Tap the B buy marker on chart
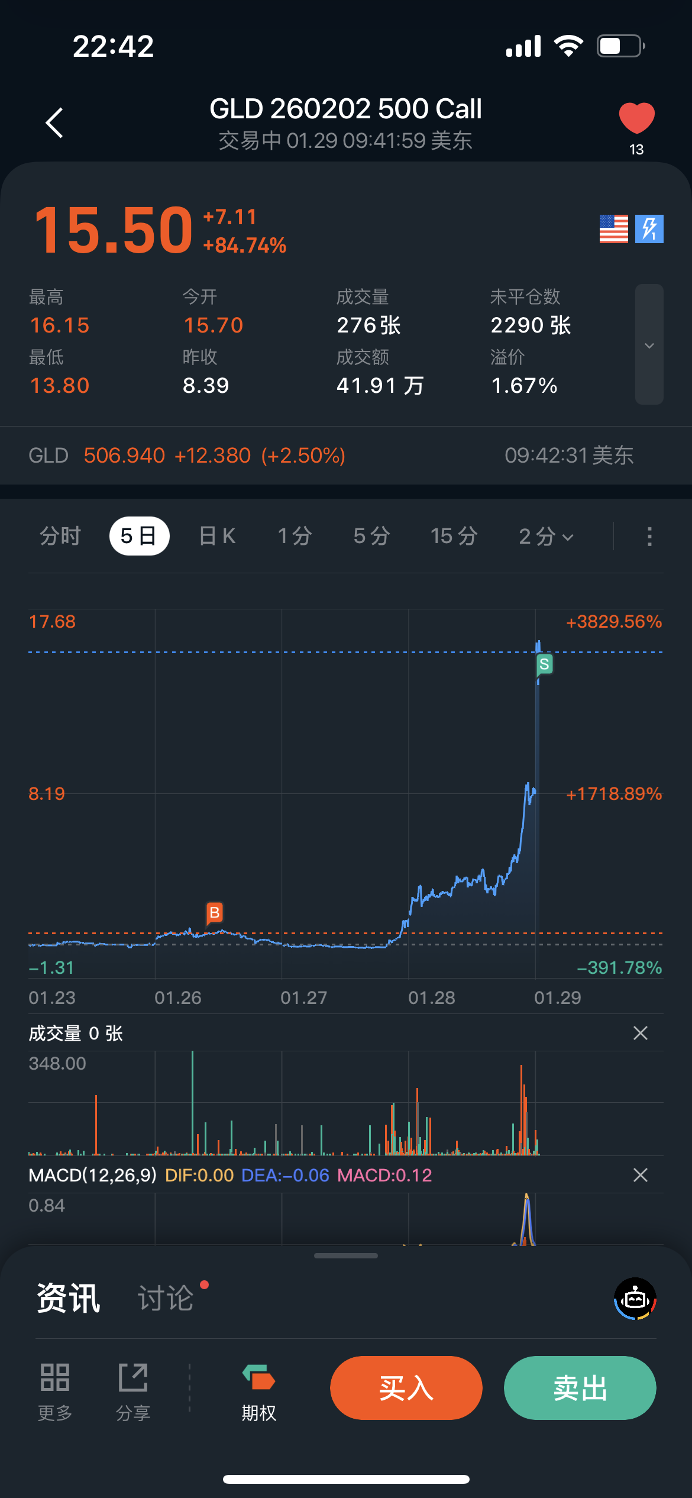This screenshot has height=1498, width=692. point(214,913)
